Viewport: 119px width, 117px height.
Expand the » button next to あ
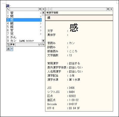[x=12, y=49]
